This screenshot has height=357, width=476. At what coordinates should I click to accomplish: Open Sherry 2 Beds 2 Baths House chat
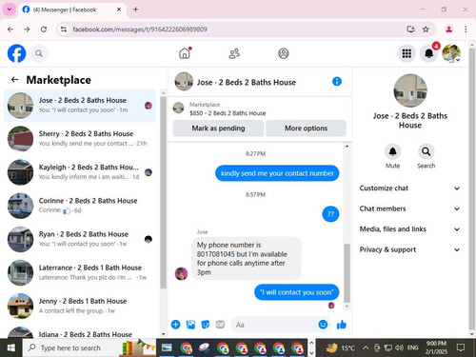coord(80,139)
